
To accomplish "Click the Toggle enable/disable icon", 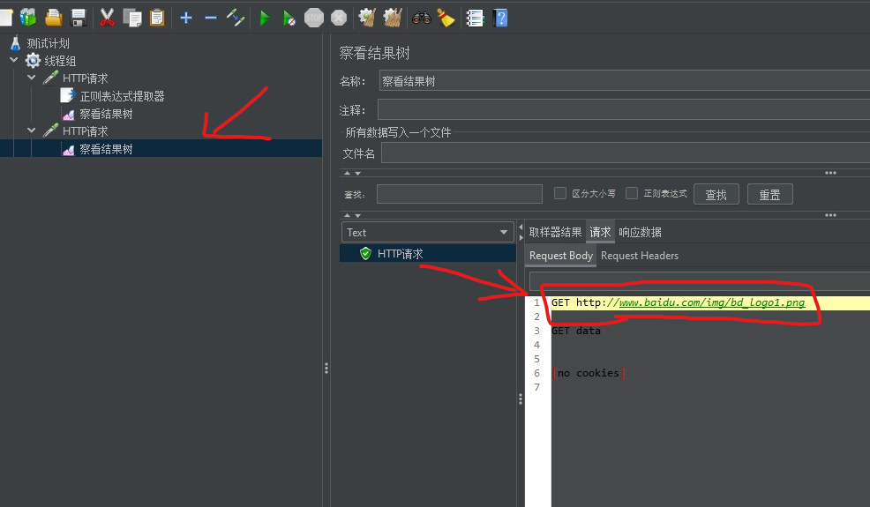I will (x=236, y=18).
